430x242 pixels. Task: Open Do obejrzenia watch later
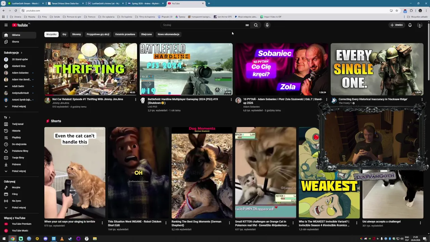[19, 144]
